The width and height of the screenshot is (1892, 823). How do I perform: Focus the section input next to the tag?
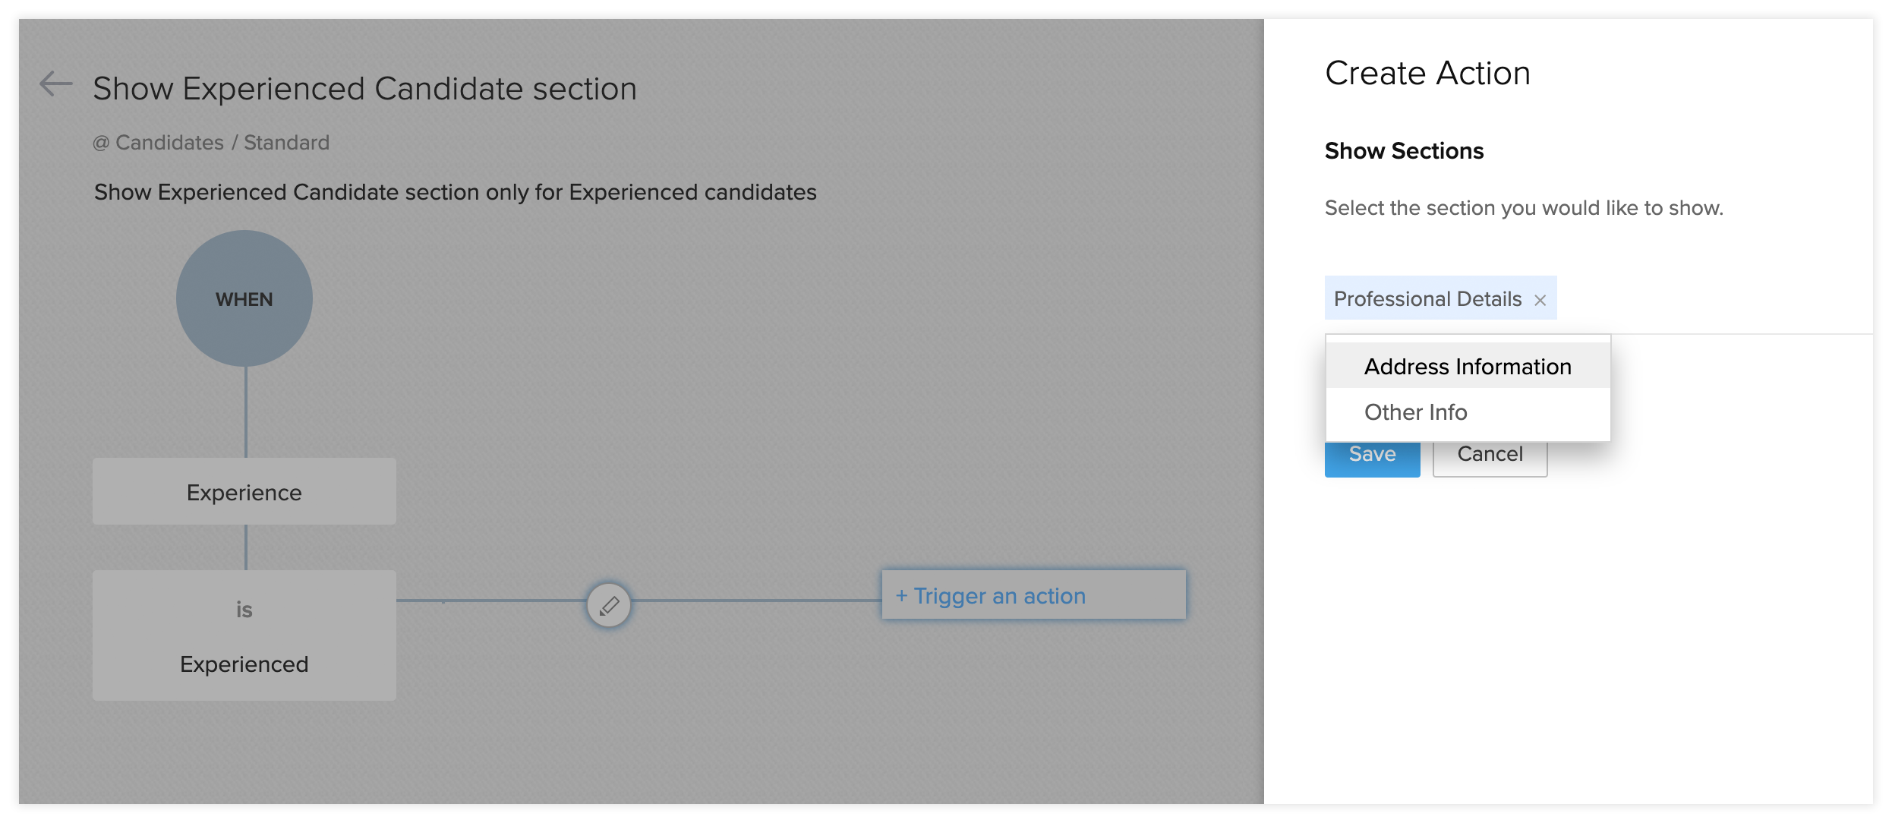(x=1708, y=299)
